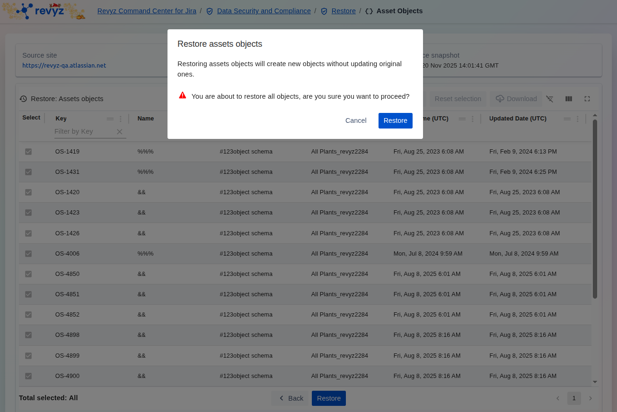Confirm with the dialog's Restore button

tap(395, 120)
